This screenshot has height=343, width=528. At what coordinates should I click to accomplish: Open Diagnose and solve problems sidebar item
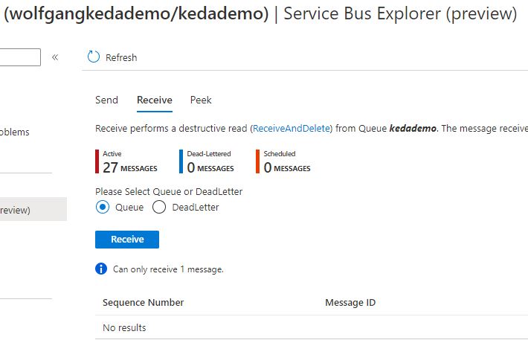click(x=15, y=132)
